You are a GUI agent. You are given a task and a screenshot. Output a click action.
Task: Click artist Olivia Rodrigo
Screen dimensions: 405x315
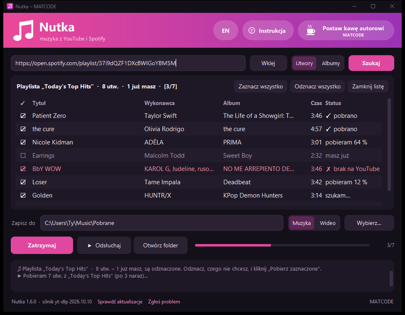(164, 129)
